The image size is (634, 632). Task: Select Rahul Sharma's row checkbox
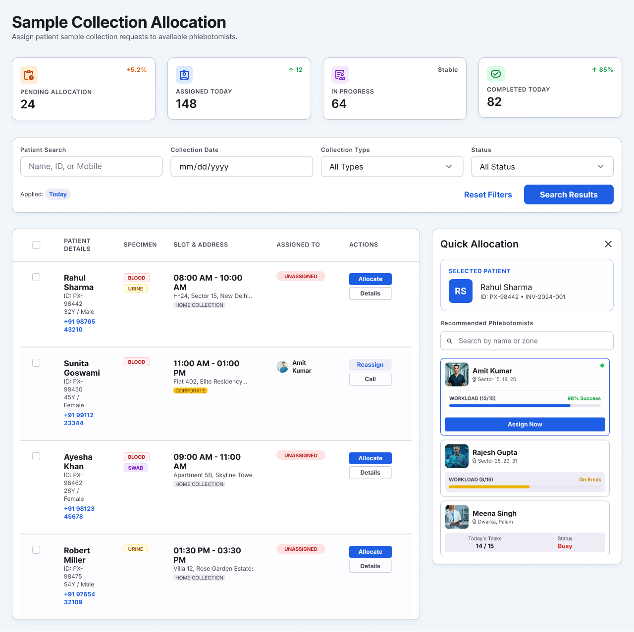pyautogui.click(x=36, y=277)
